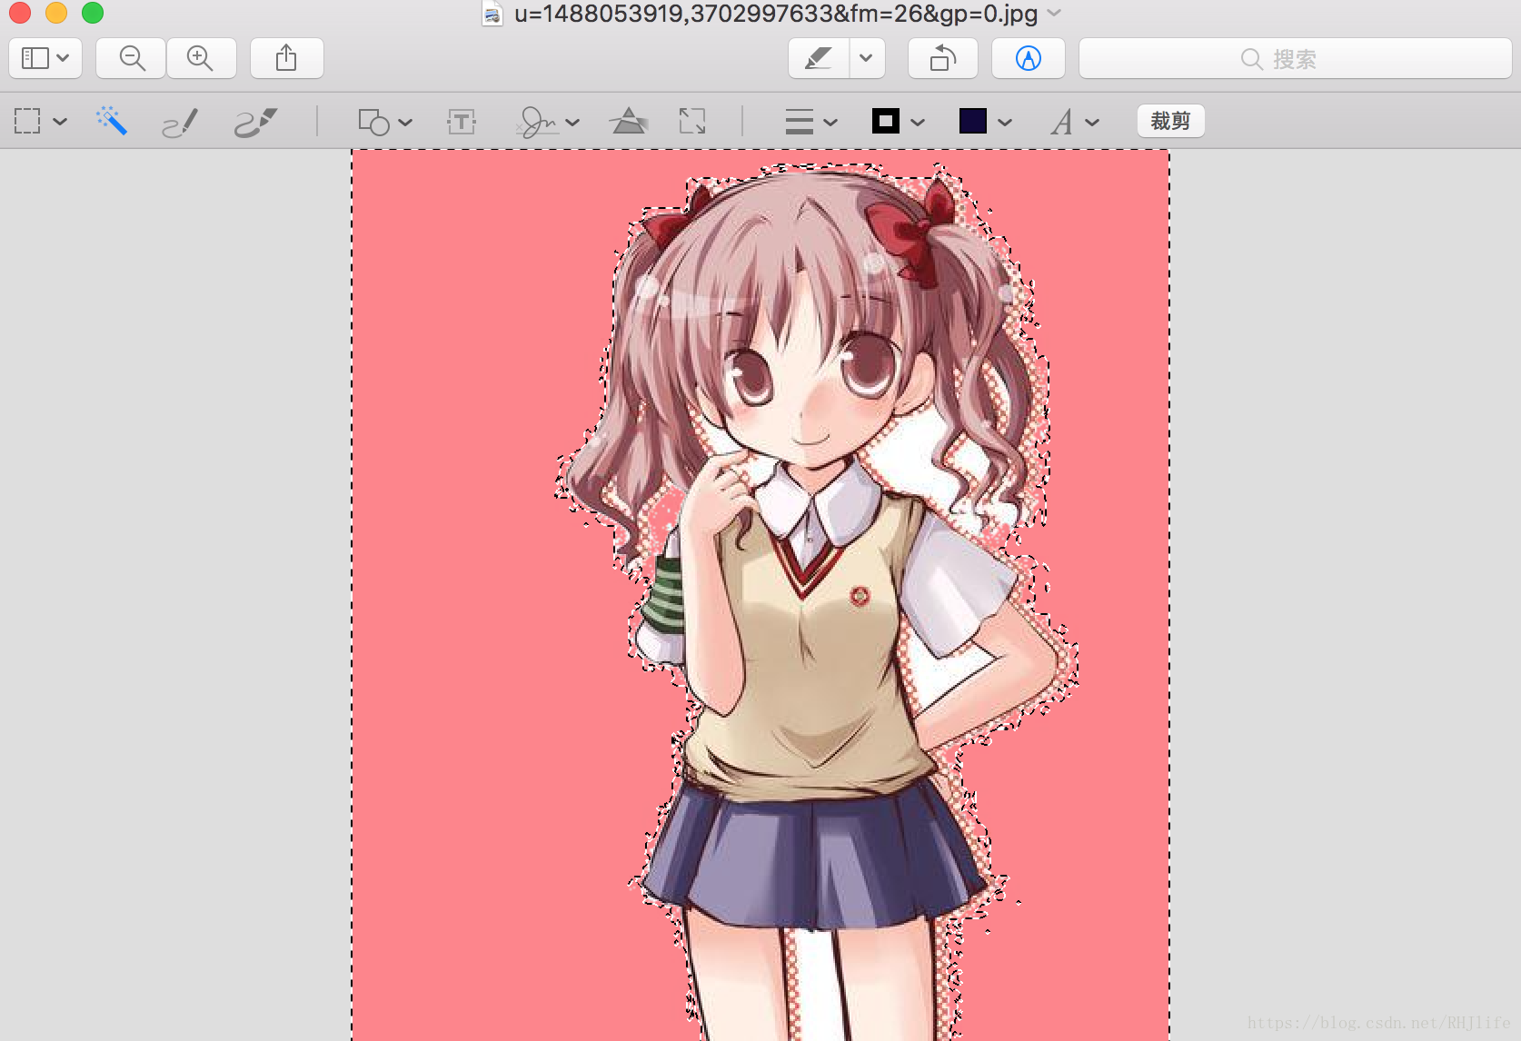Image resolution: width=1521 pixels, height=1041 pixels.
Task: Select the Draw brush tool
Action: (255, 122)
